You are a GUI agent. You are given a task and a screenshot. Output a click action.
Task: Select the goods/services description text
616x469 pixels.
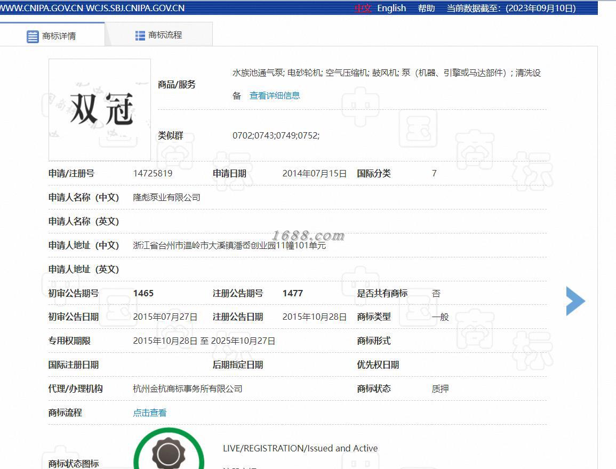pyautogui.click(x=387, y=84)
